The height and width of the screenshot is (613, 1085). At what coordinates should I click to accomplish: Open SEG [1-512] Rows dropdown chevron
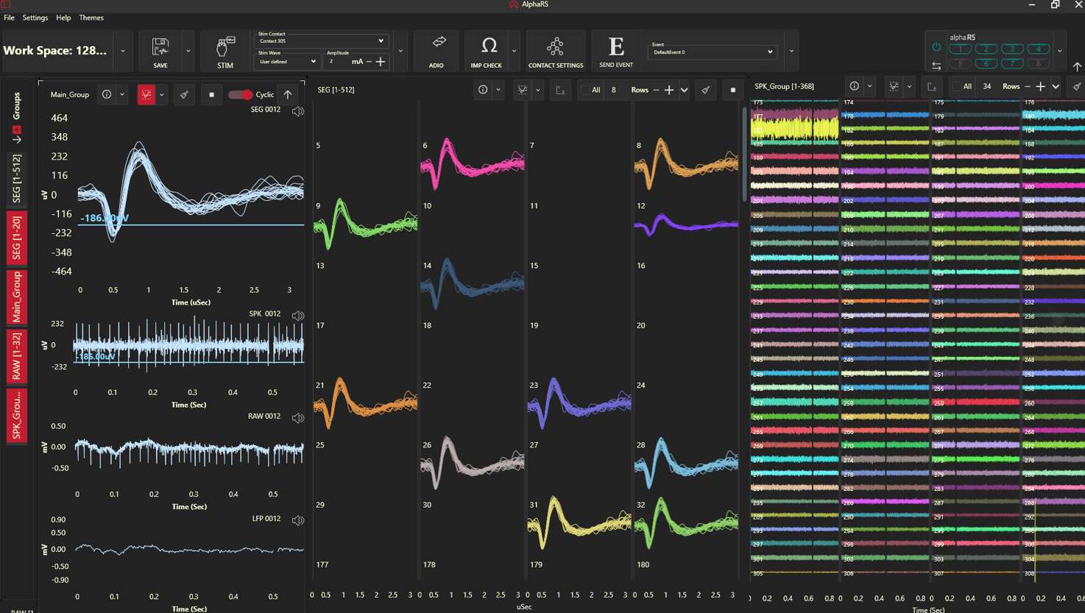point(684,90)
